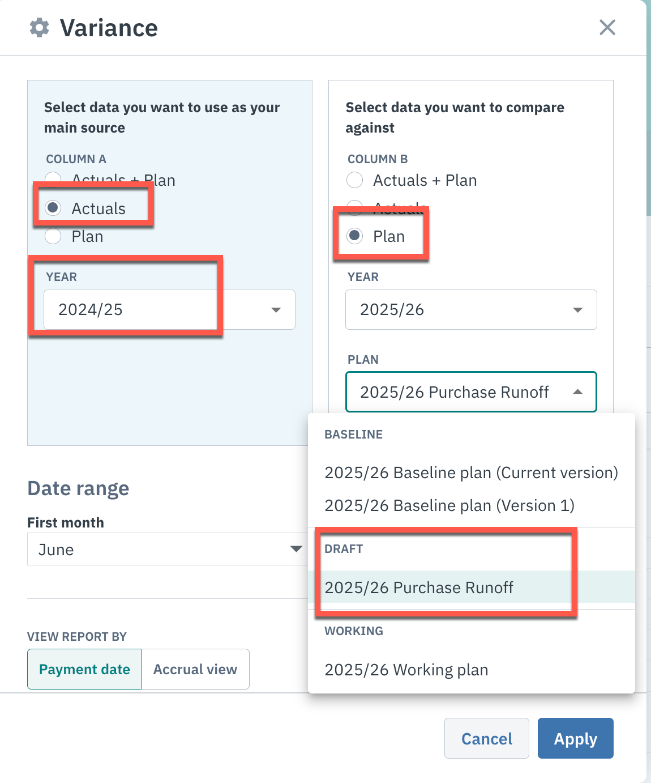
Task: Click the Apply button
Action: pos(576,738)
